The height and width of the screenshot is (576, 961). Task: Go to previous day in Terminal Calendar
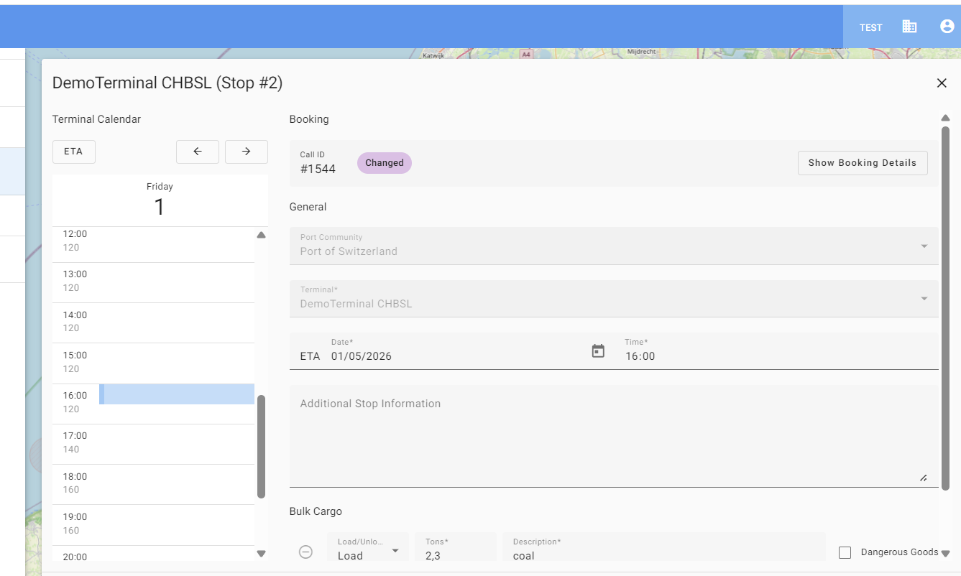[198, 152]
